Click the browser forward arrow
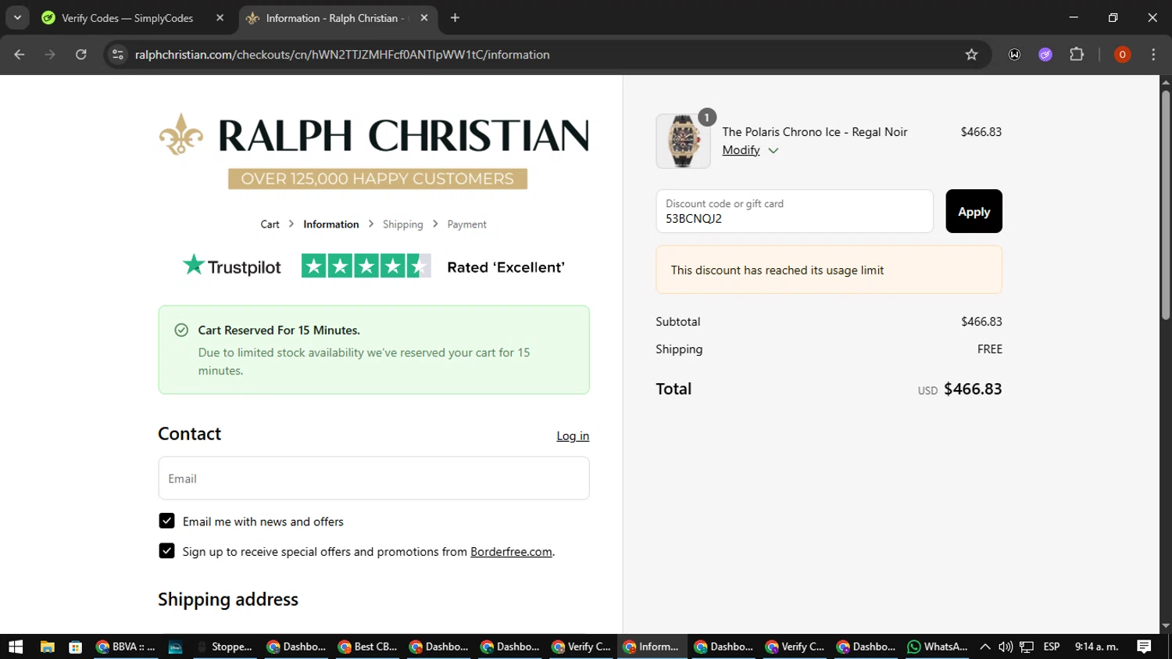 50,55
